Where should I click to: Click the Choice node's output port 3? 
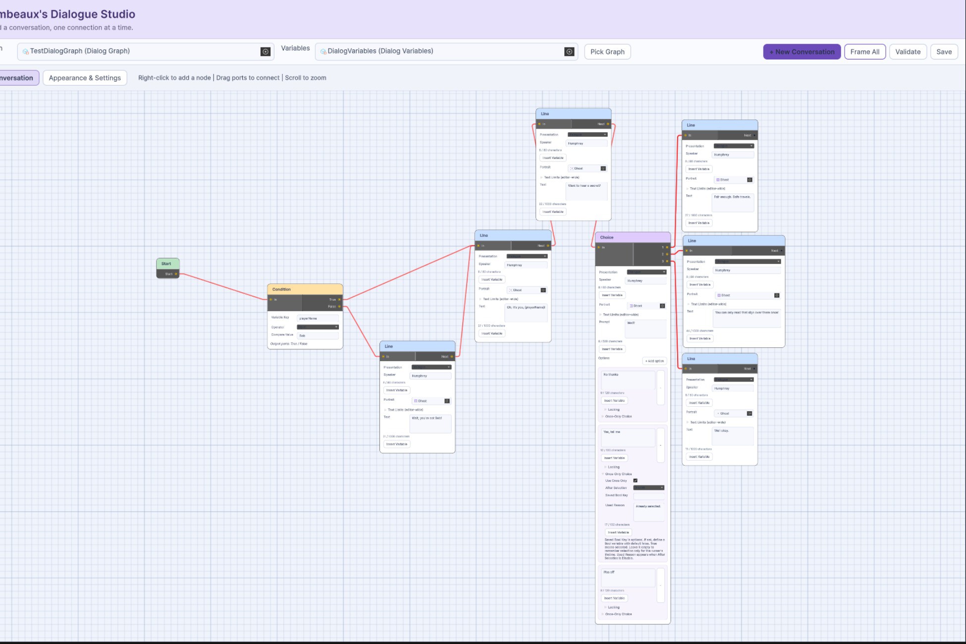tap(667, 261)
